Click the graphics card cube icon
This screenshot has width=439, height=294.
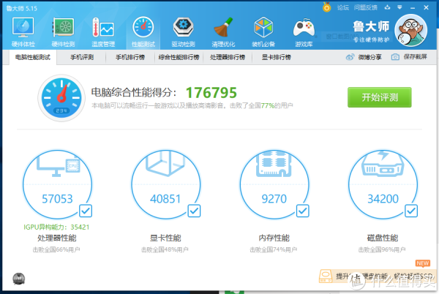point(165,164)
